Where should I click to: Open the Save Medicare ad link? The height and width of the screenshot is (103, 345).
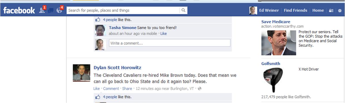[x=276, y=22]
